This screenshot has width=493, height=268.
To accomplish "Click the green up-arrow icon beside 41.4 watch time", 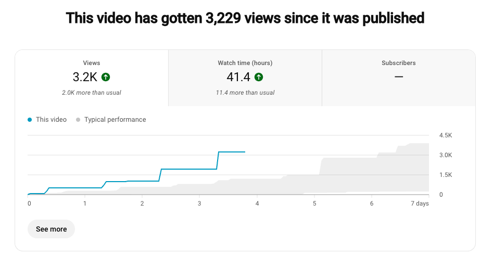I will tap(259, 77).
